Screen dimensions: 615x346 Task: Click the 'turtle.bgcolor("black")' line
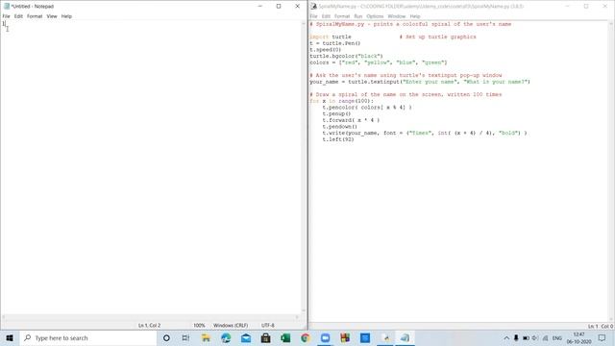point(346,56)
